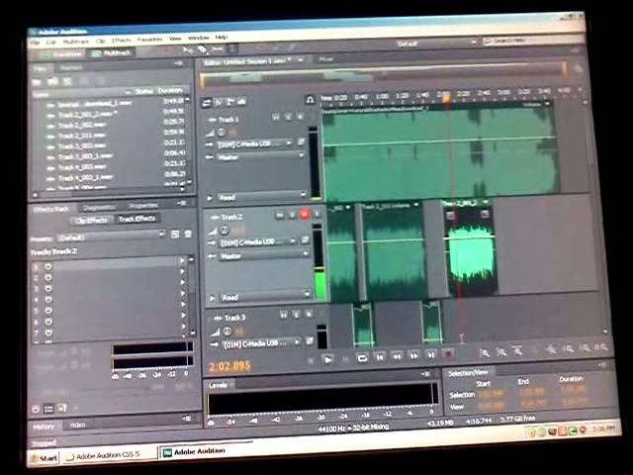Open the File menu
This screenshot has width=633, height=475.
(x=35, y=42)
